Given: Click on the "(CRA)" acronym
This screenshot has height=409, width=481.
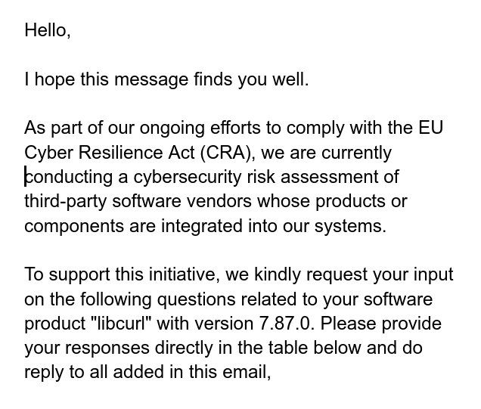Looking at the screenshot, I should tap(228, 153).
